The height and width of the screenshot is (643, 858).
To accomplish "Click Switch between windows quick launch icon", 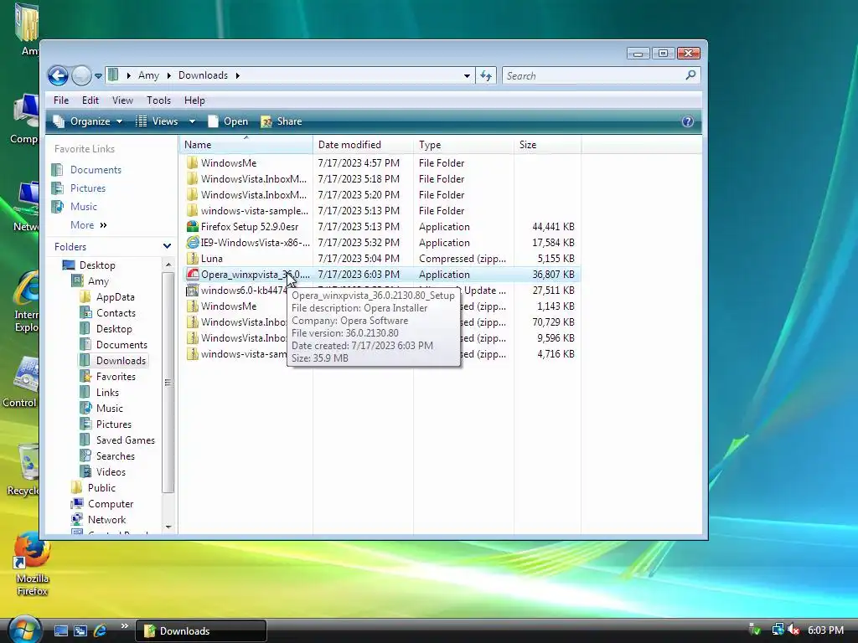I will [80, 630].
